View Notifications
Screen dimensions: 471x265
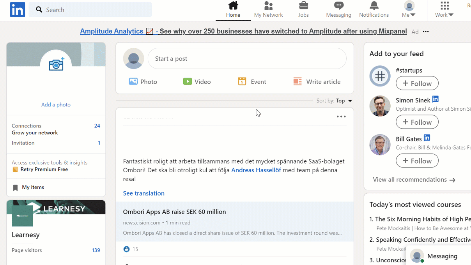[374, 10]
